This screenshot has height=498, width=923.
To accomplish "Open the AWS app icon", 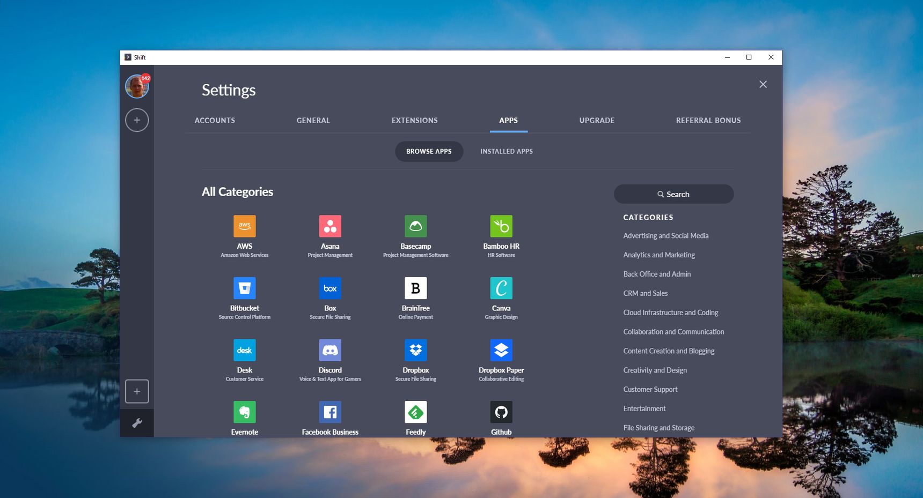I will point(244,226).
